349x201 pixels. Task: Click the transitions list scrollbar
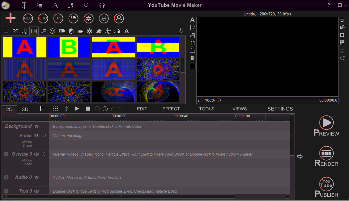click(x=183, y=65)
